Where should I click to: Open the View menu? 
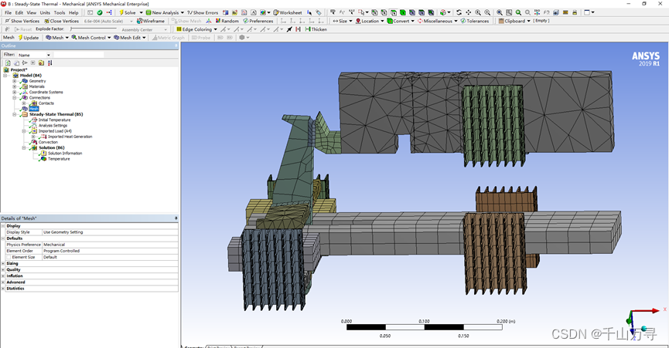point(32,12)
